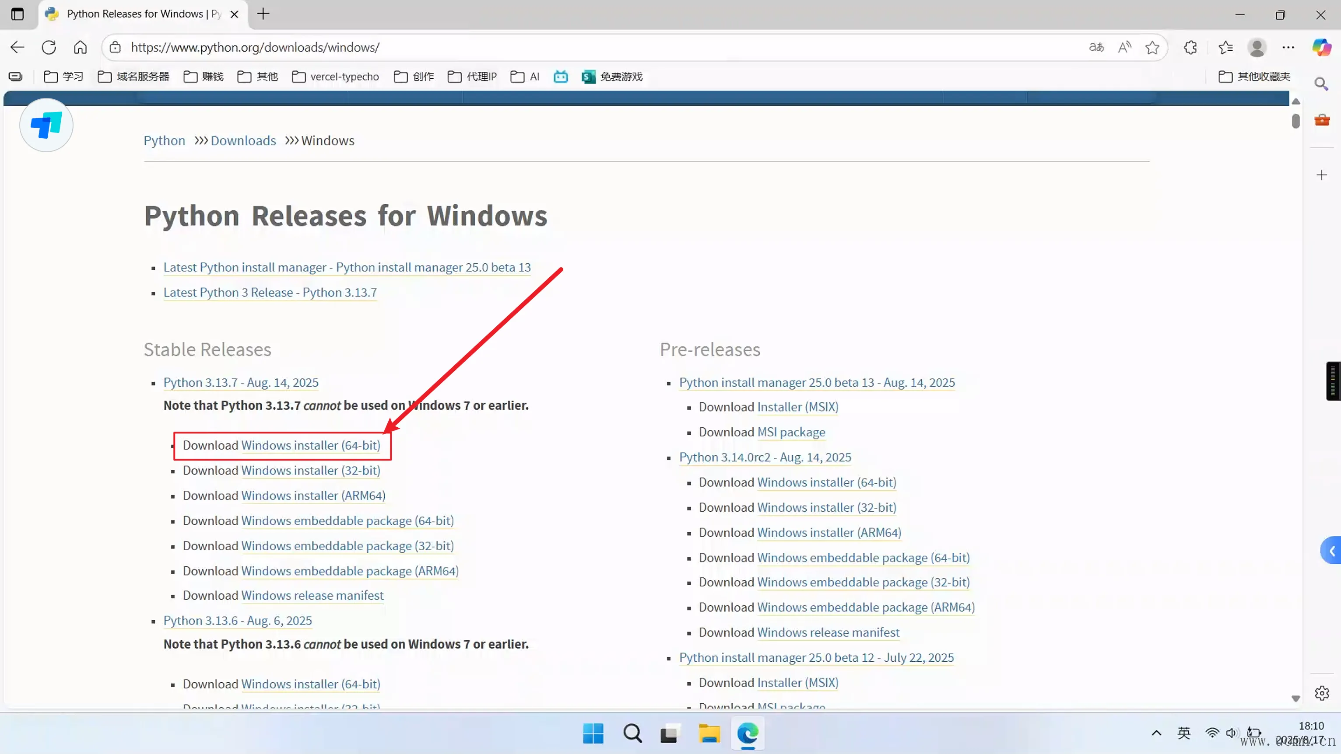Add page to favorites star
The height and width of the screenshot is (754, 1341).
[x=1152, y=47]
